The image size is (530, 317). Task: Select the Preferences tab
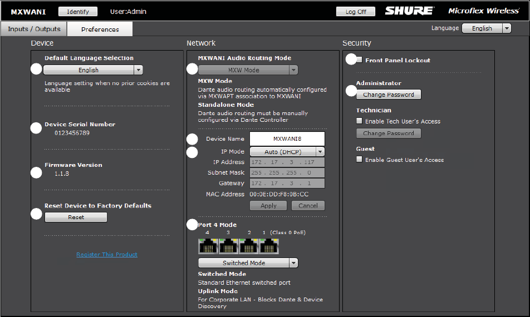click(x=100, y=29)
